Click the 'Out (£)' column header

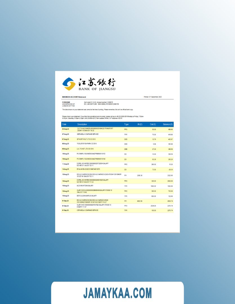pos(153,124)
